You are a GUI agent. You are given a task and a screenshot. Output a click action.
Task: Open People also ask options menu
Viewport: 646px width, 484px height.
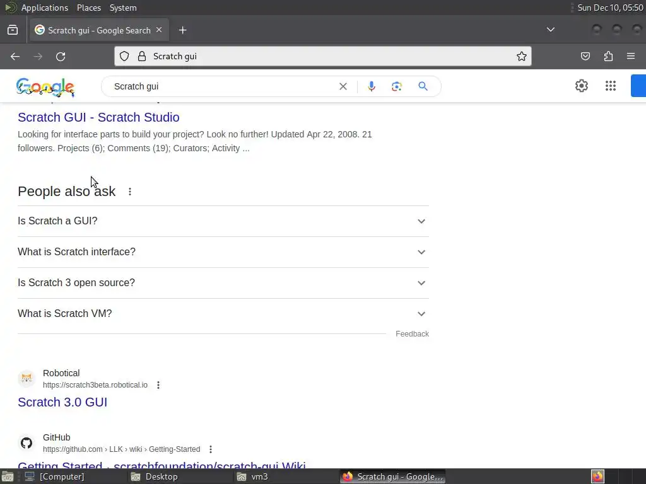coord(130,192)
